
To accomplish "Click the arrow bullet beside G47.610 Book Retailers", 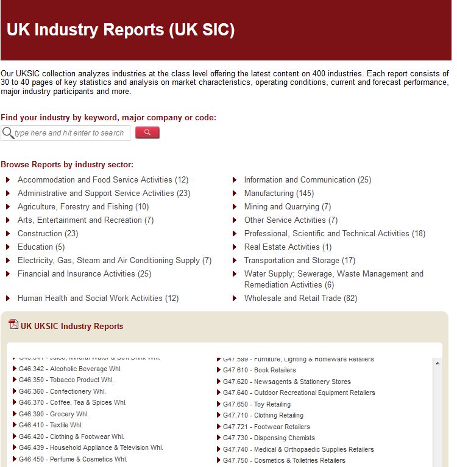I will pos(219,370).
